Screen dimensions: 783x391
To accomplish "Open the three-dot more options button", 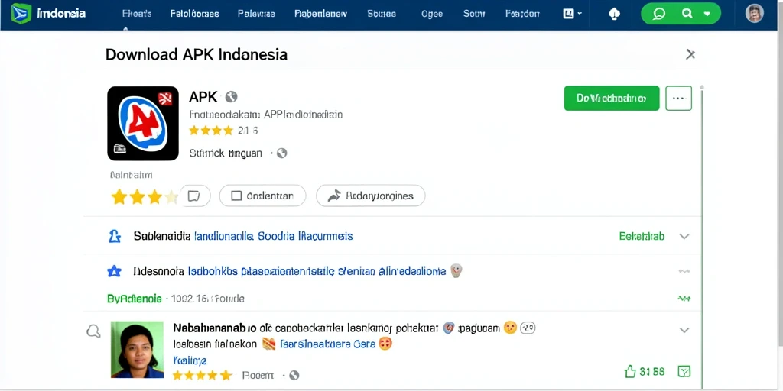I will pos(679,99).
